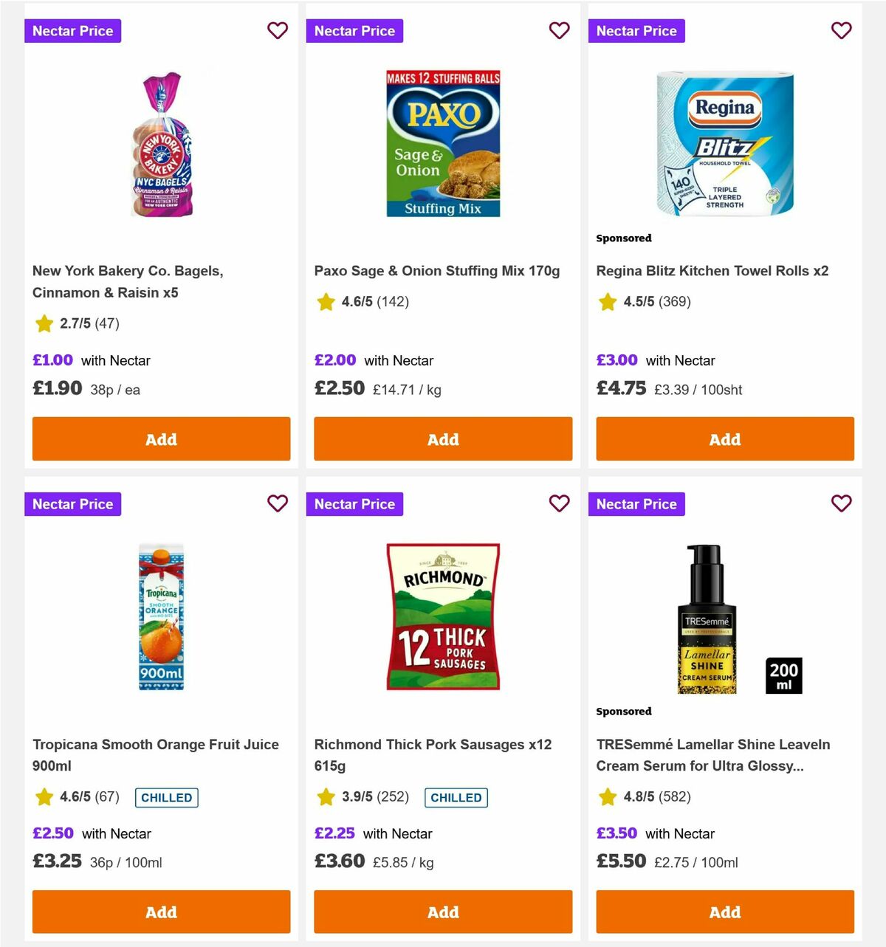Screen dimensions: 886x947
Task: Click the heart icon on Regina Blitz towels
Action: tap(842, 30)
